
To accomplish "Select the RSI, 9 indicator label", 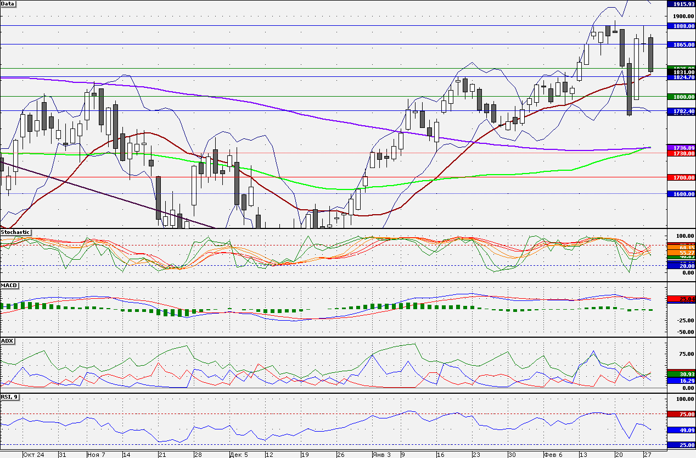I will [x=9, y=396].
